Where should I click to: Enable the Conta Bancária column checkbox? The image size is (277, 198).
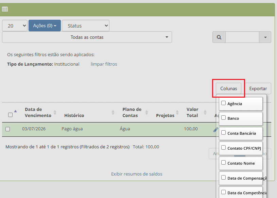224,133
